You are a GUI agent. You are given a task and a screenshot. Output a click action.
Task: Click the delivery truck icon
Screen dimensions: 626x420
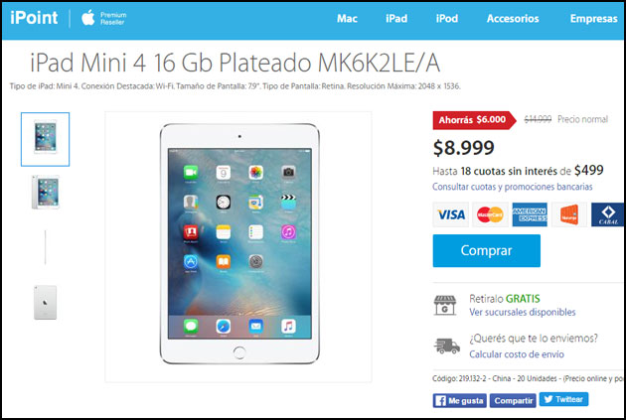coord(447,346)
